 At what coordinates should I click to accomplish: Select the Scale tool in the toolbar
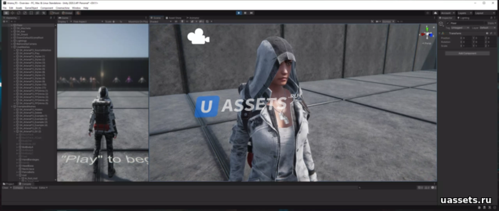coord(25,13)
